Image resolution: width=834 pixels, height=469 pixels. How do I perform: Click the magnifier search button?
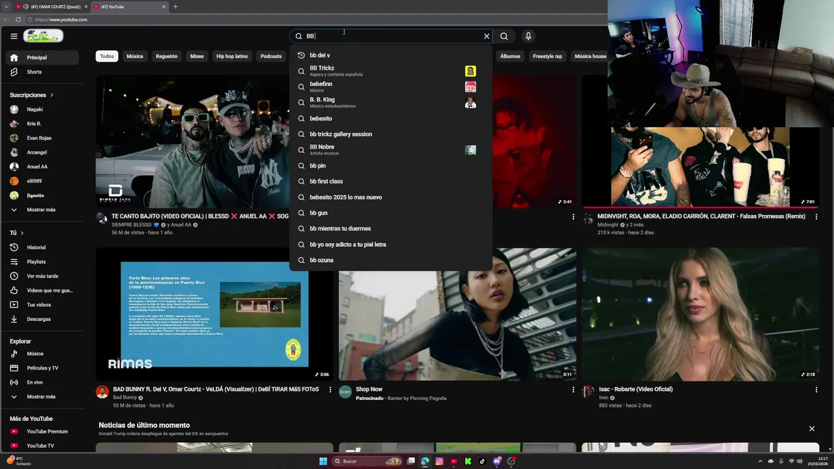(504, 36)
